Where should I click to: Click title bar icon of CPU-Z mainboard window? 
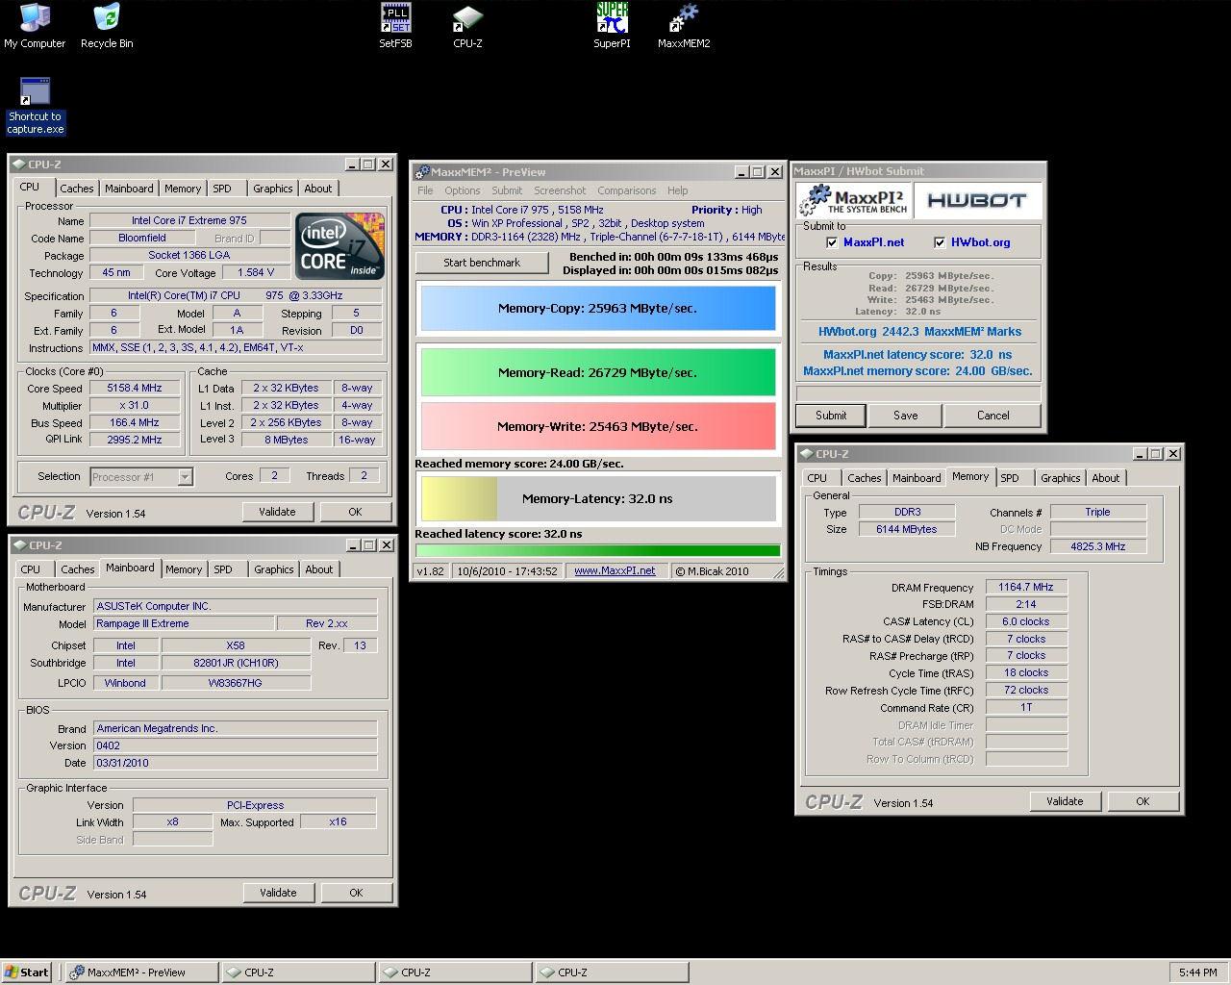pos(20,545)
